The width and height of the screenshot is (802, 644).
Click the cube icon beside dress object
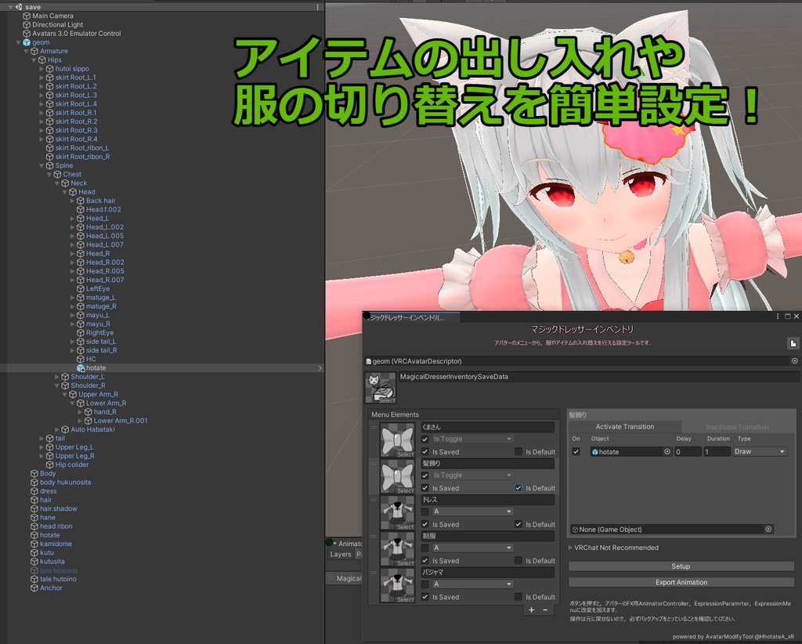click(34, 491)
